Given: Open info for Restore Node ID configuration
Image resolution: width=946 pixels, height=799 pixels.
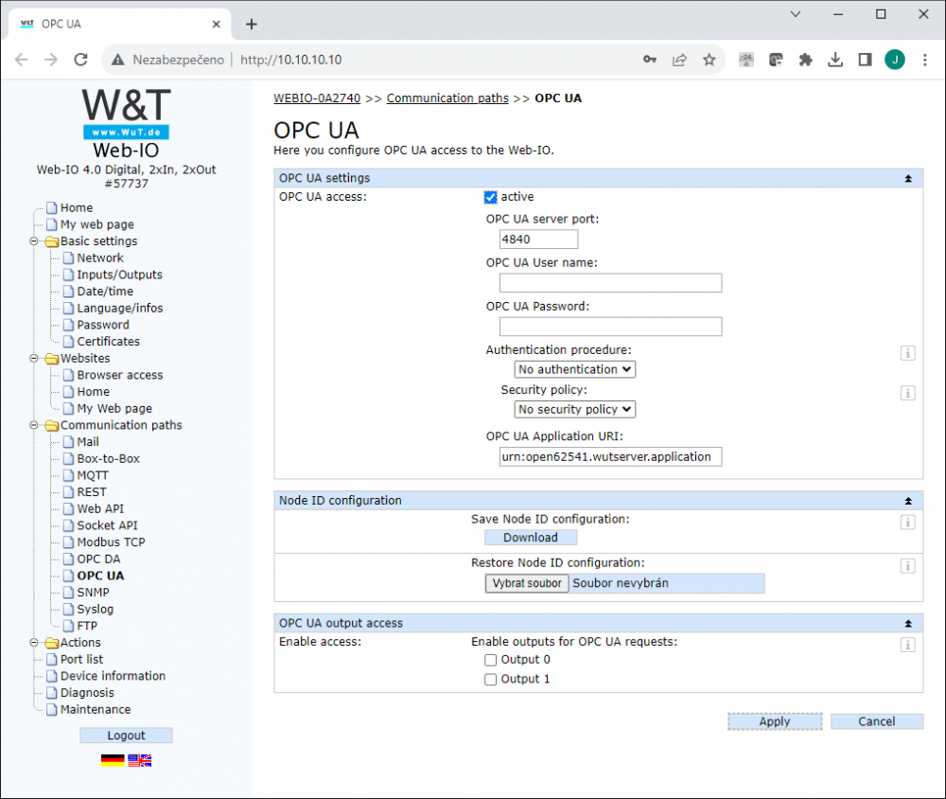Looking at the screenshot, I should click(x=907, y=566).
